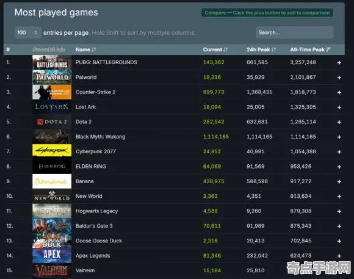Open the Goose Goose Duck thumbnail image
The height and width of the screenshot is (279, 354).
52,241
